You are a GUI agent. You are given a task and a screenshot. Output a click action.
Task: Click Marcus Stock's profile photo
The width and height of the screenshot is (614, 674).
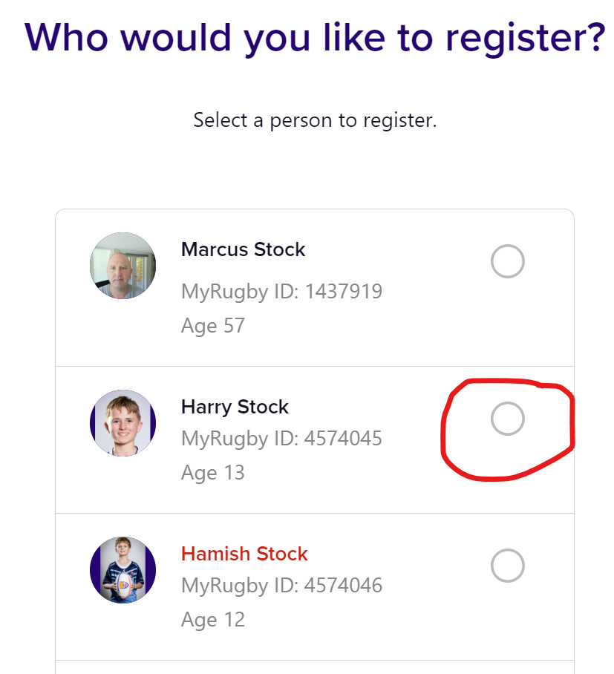[x=123, y=266]
